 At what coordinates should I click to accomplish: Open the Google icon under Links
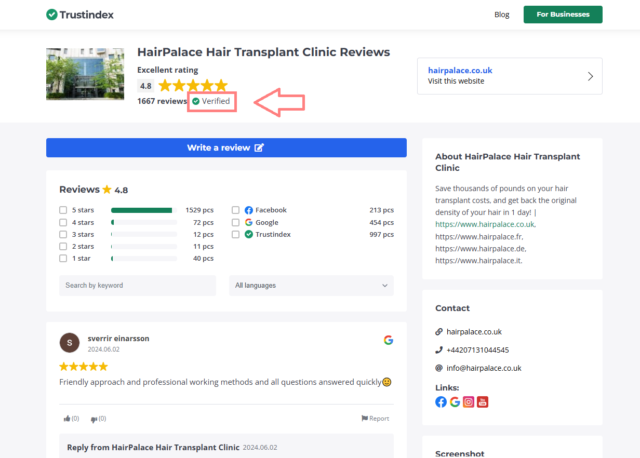pyautogui.click(x=455, y=402)
